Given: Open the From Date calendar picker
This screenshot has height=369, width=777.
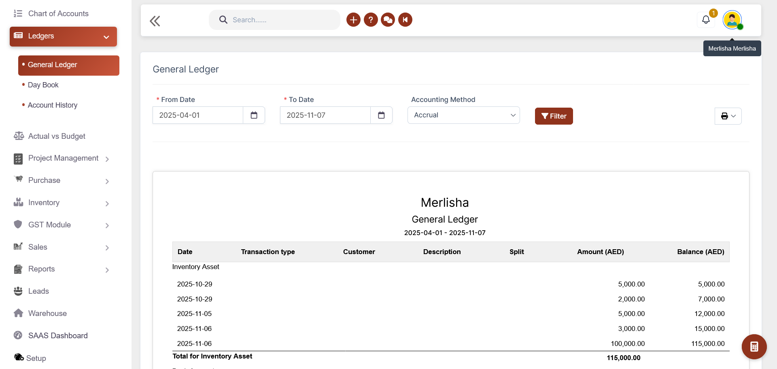Looking at the screenshot, I should pyautogui.click(x=254, y=115).
